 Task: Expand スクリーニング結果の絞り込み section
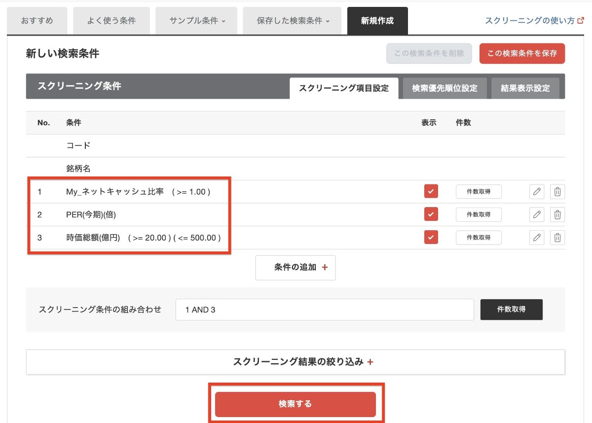tap(296, 362)
